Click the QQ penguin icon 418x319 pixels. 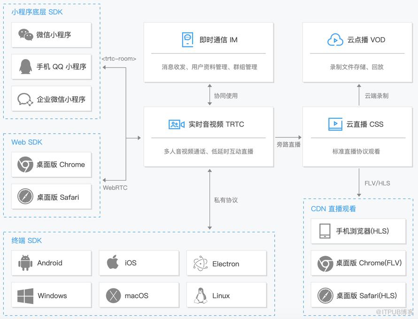[25, 66]
